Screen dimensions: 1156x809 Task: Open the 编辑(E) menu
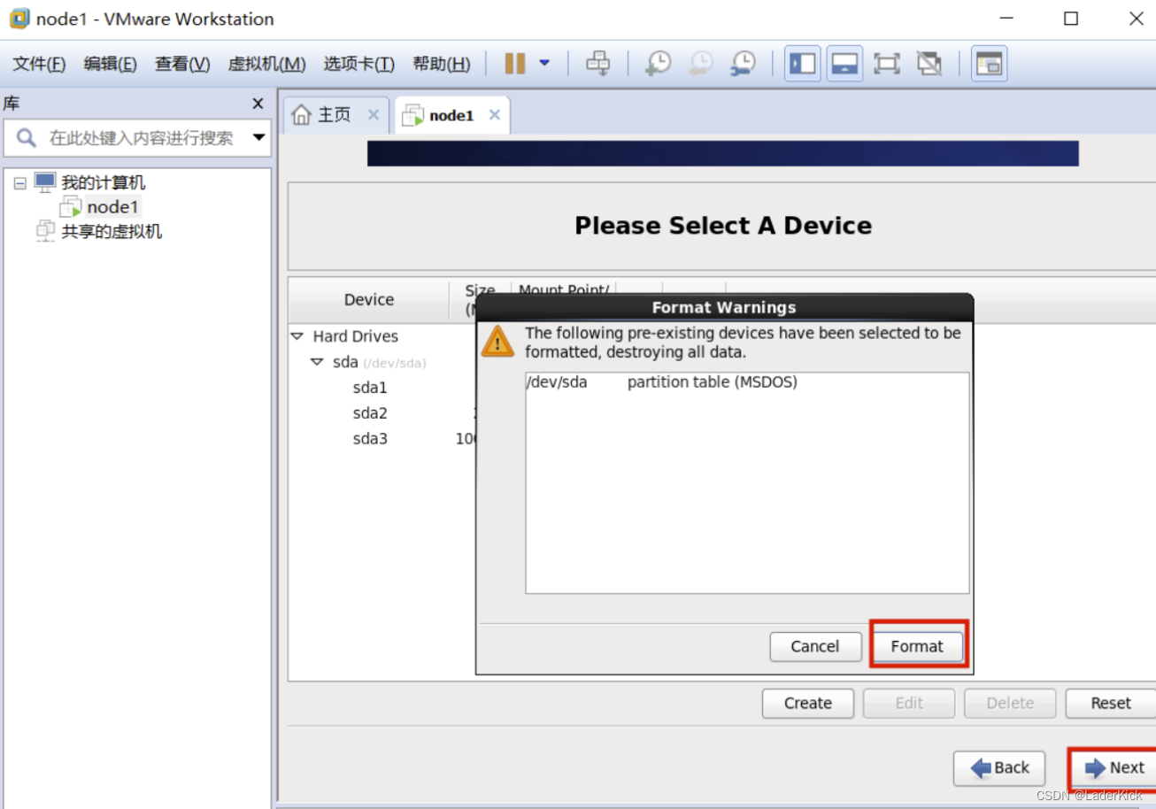(111, 64)
